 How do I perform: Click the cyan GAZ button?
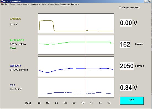(132, 100)
